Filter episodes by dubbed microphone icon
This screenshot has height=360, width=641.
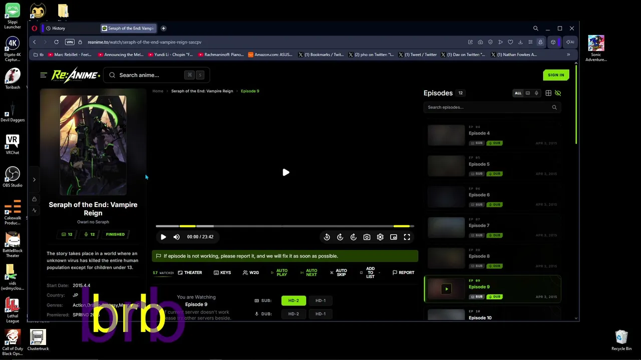(536, 93)
